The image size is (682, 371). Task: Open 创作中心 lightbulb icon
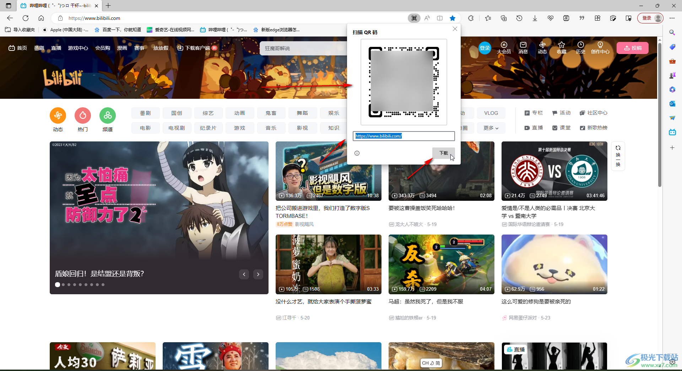pos(600,48)
